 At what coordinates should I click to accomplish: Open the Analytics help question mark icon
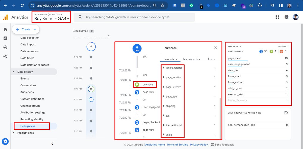coord(286,17)
